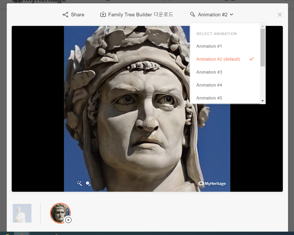294x235 pixels.
Task: Click the Share icon
Action: pos(65,15)
